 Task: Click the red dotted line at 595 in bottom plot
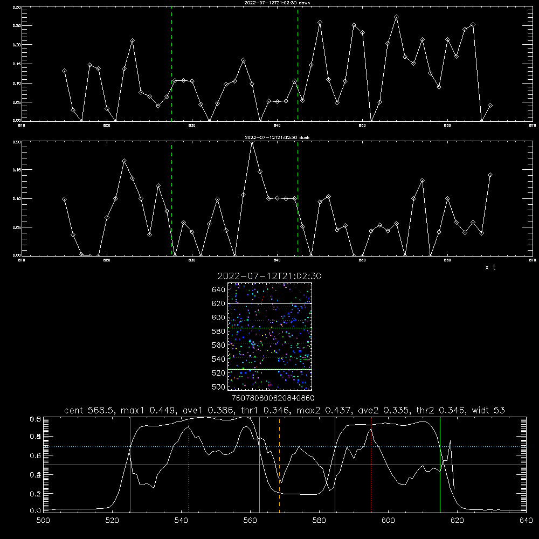(x=371, y=465)
